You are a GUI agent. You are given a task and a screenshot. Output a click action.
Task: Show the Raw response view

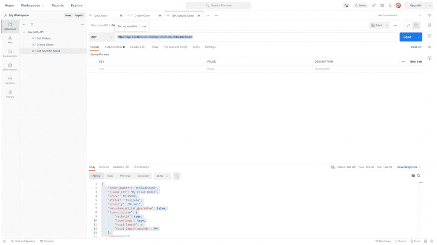110,176
